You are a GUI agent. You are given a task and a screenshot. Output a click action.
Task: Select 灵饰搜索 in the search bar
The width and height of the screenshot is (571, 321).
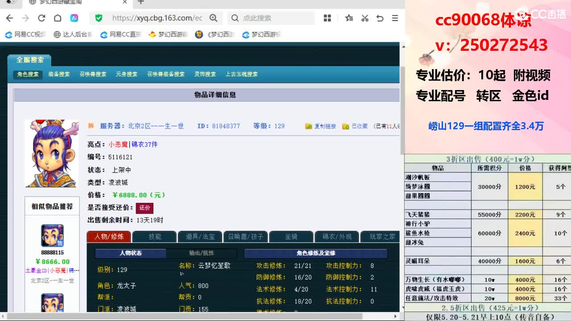[205, 74]
